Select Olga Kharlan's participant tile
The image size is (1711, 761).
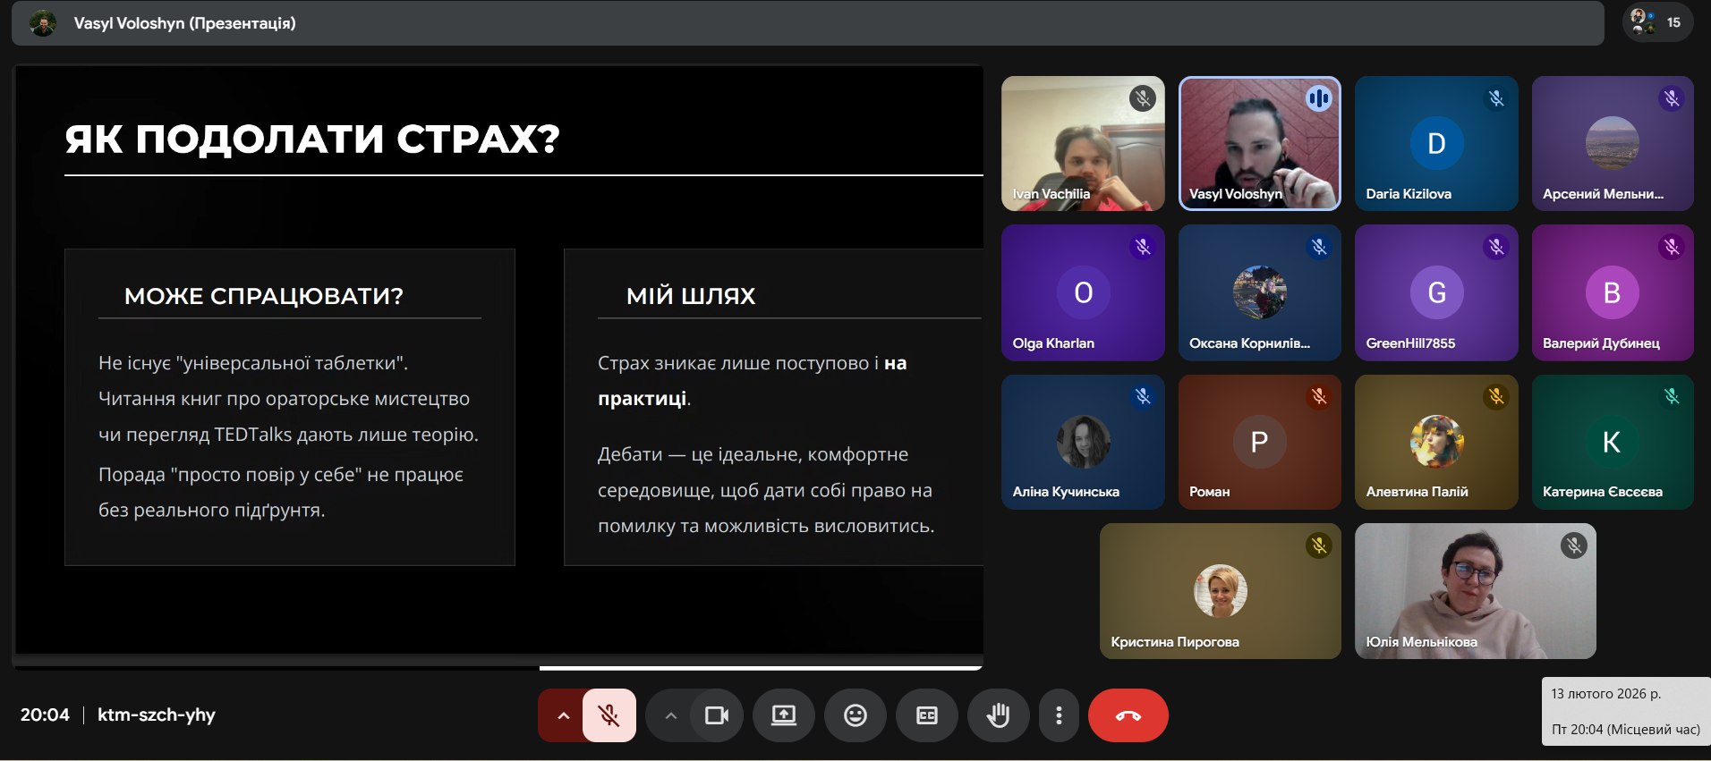tap(1082, 292)
